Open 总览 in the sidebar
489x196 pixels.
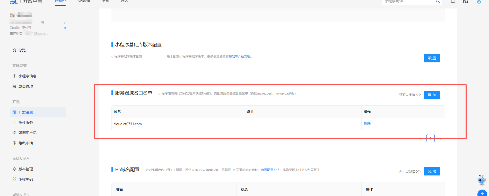point(22,50)
